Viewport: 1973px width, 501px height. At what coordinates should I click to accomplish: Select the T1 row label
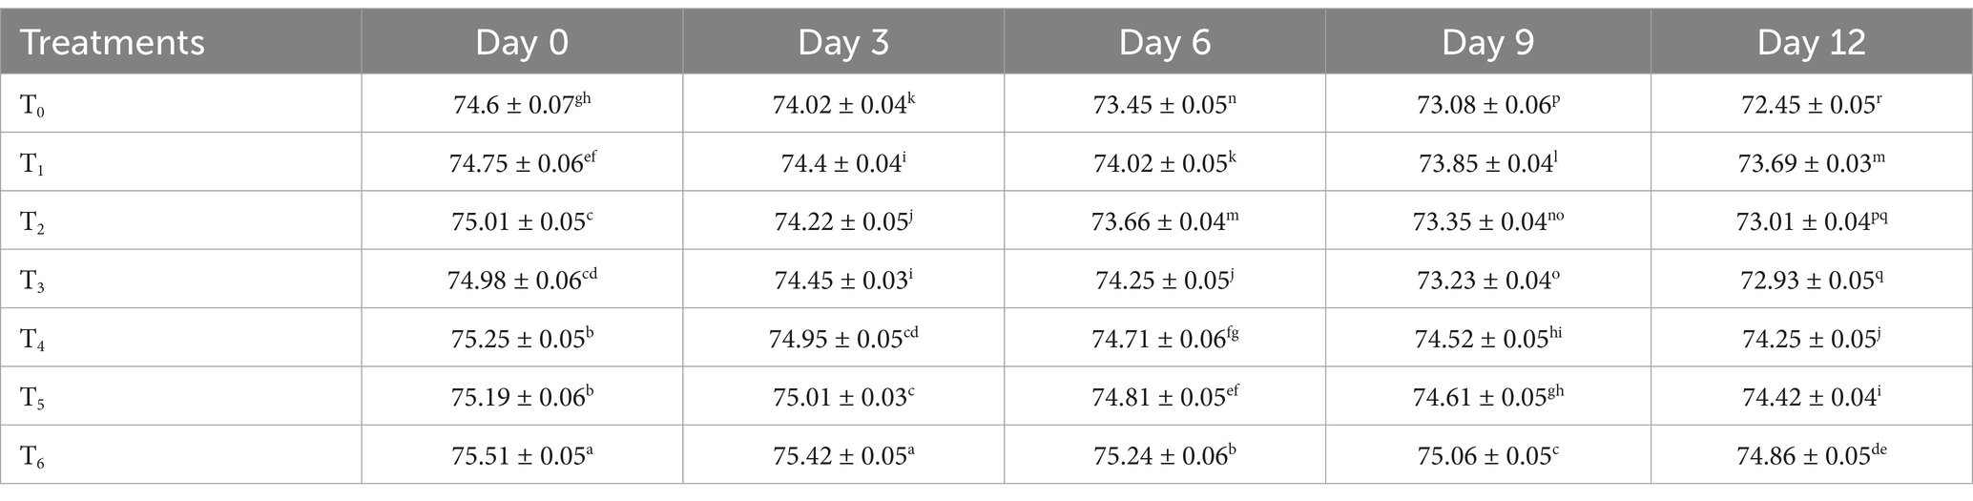[32, 164]
